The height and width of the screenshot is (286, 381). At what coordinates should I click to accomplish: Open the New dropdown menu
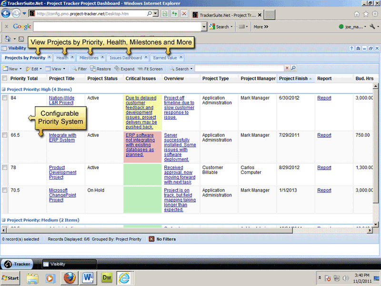click(12, 69)
